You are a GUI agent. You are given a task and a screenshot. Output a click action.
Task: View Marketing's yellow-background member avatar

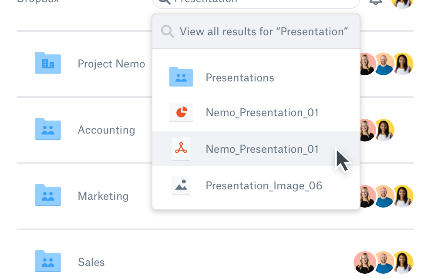[x=404, y=196]
